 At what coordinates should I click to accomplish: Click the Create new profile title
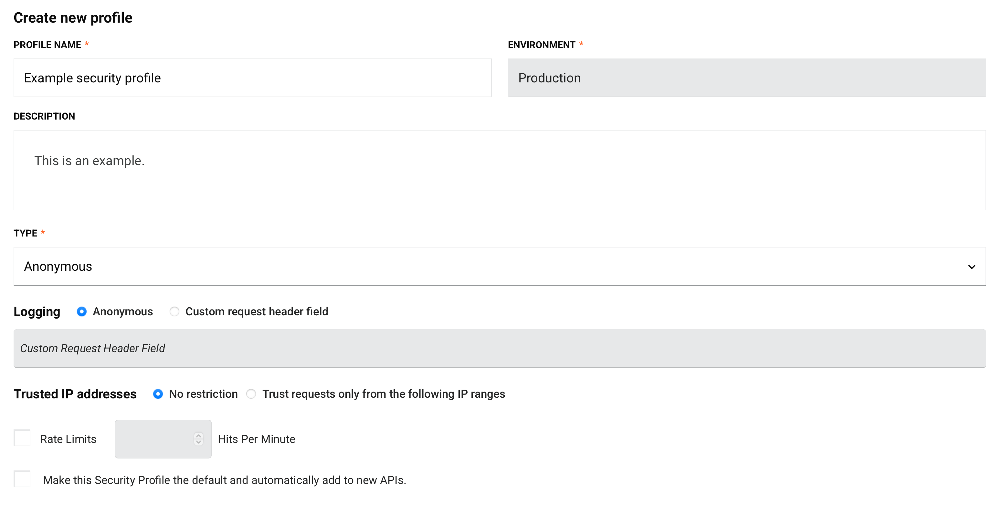tap(73, 18)
